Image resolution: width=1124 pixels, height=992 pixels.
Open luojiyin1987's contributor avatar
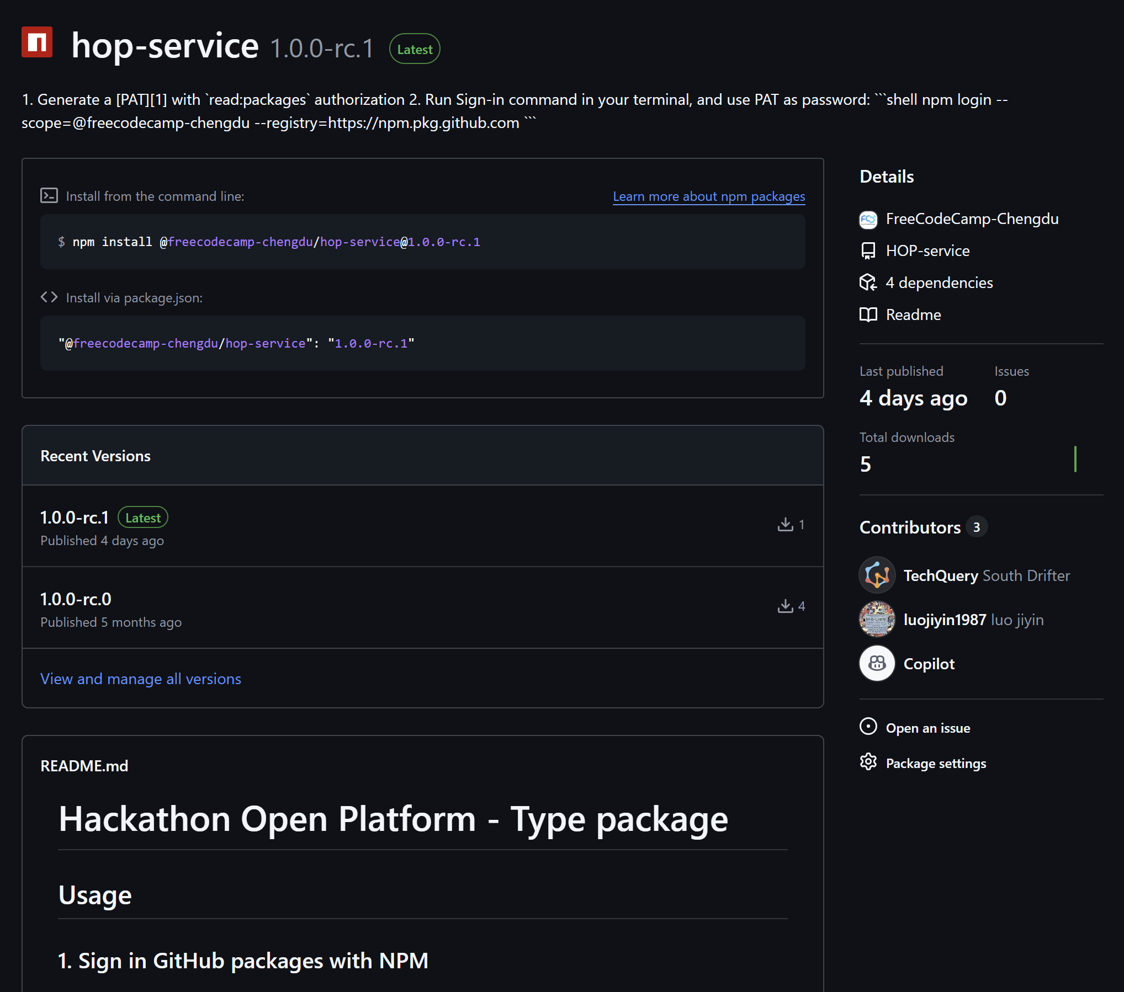877,619
